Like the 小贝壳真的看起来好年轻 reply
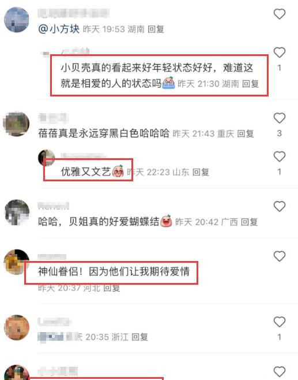This screenshot has width=298, height=380. 280,53
